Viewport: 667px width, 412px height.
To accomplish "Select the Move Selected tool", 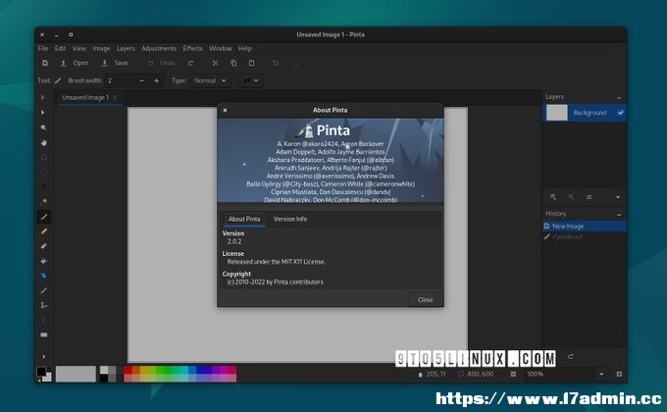I will coord(43,97).
